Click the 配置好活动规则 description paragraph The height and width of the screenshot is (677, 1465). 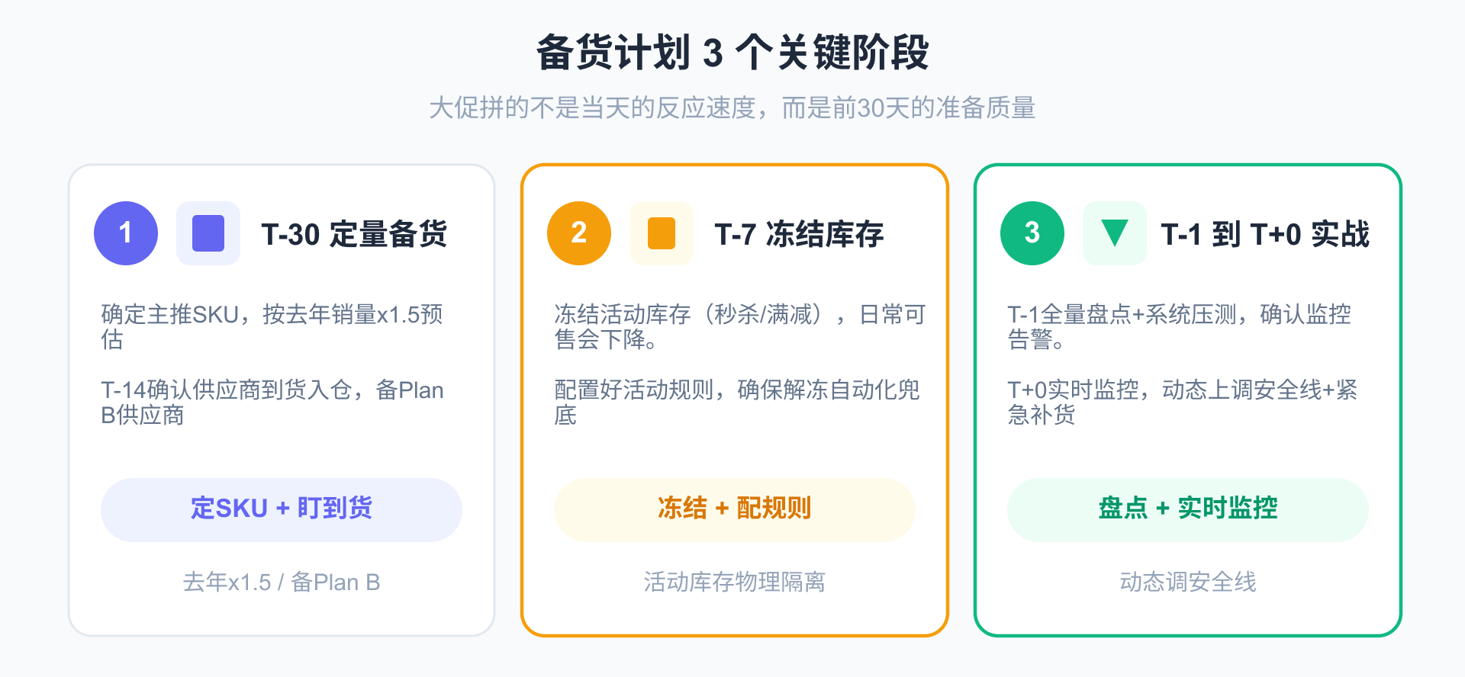coord(736,402)
